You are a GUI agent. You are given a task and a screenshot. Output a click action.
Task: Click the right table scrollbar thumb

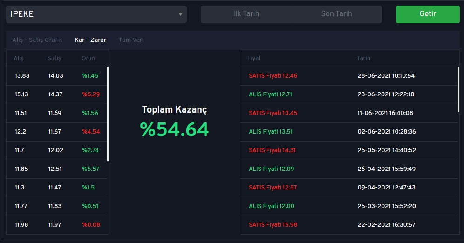[458, 89]
